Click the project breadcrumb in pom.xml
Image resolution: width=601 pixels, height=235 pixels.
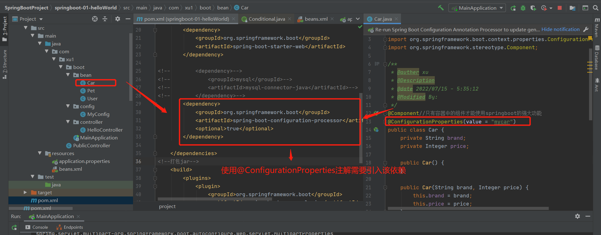pyautogui.click(x=167, y=206)
